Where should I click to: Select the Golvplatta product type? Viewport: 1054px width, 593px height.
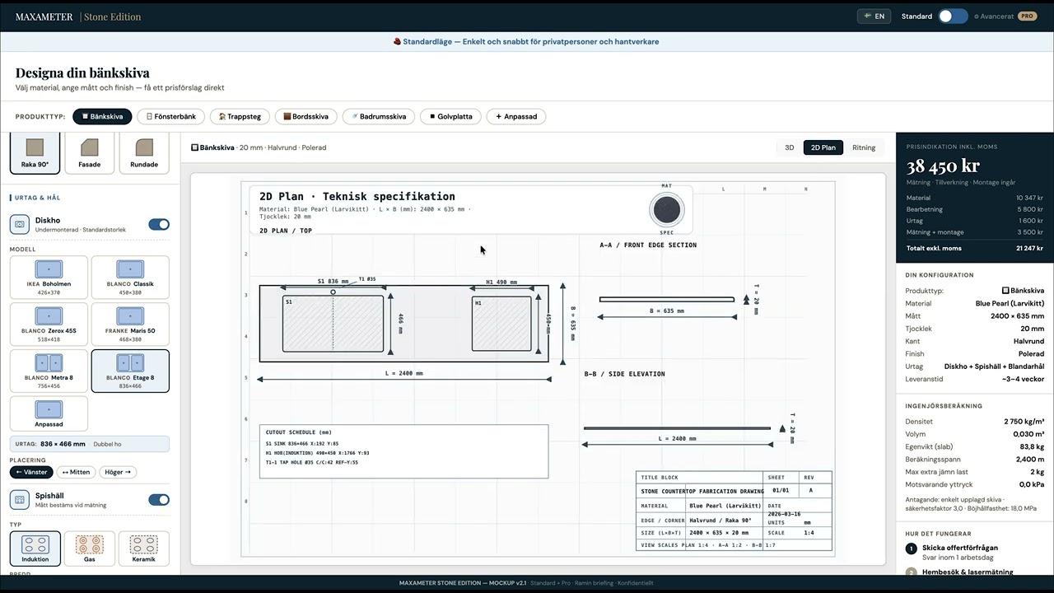450,116
